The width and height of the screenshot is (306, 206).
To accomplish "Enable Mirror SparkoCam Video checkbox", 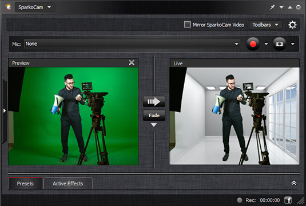I will click(187, 25).
